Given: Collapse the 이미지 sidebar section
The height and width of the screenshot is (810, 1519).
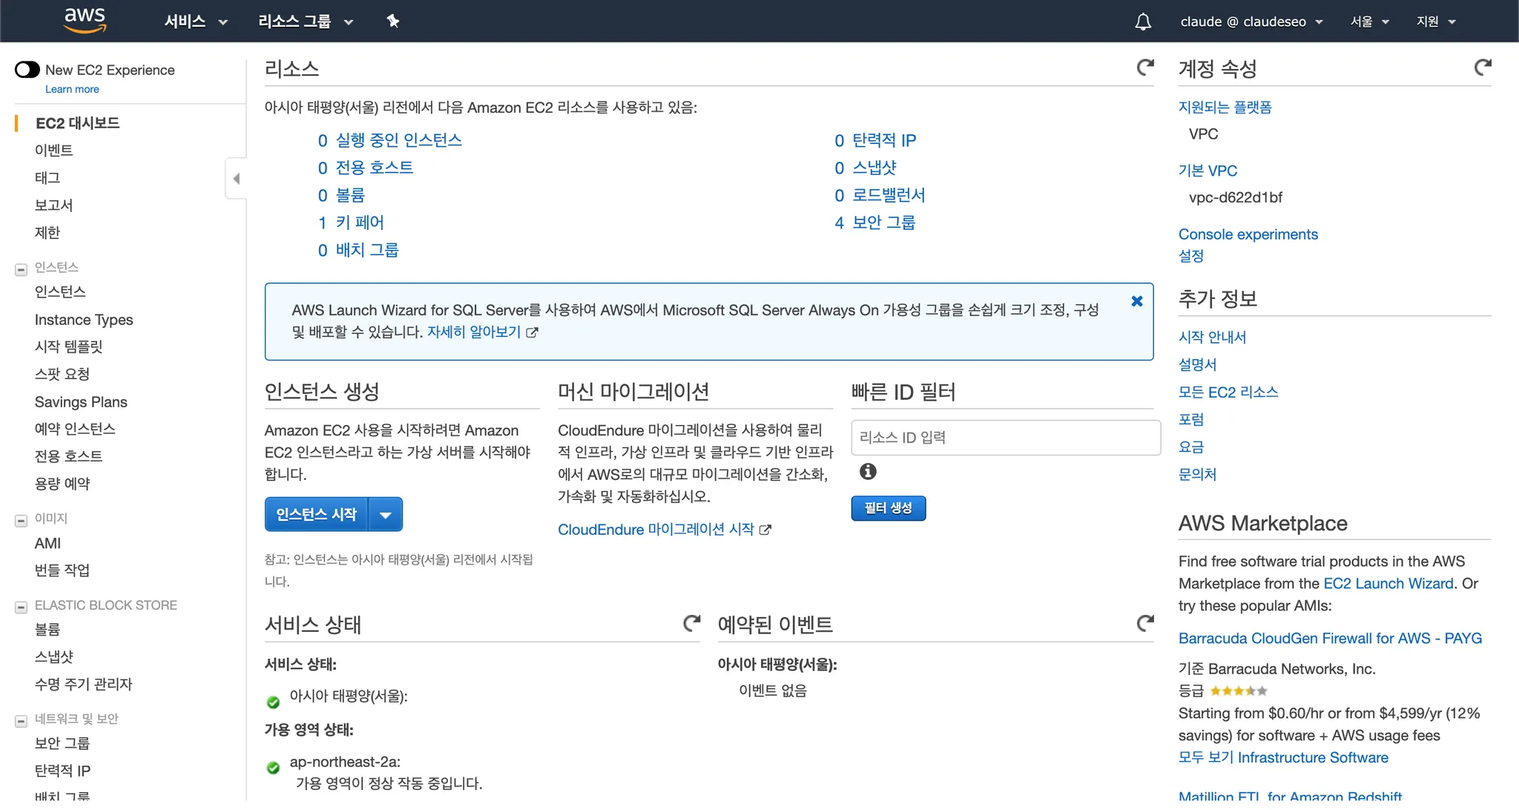Looking at the screenshot, I should click(x=22, y=520).
